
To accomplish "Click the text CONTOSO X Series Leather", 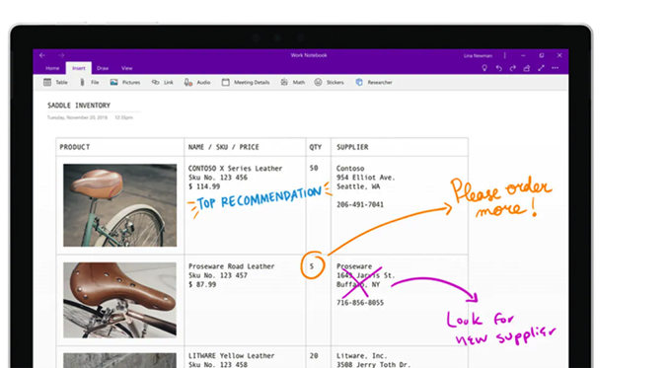I will click(235, 169).
